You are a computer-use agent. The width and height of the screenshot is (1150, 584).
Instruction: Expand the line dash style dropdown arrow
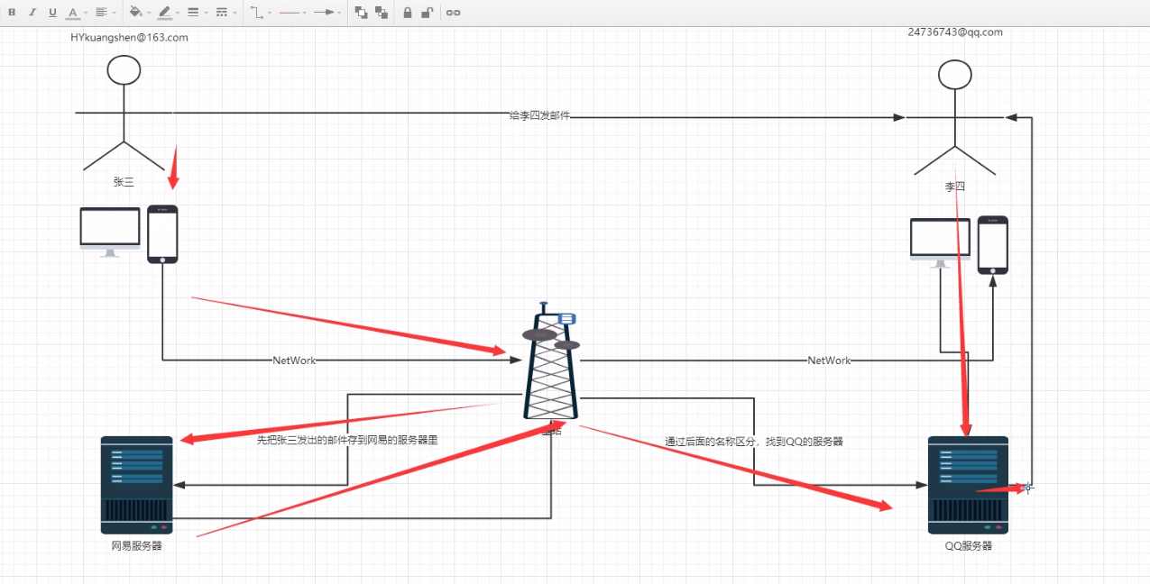[235, 14]
